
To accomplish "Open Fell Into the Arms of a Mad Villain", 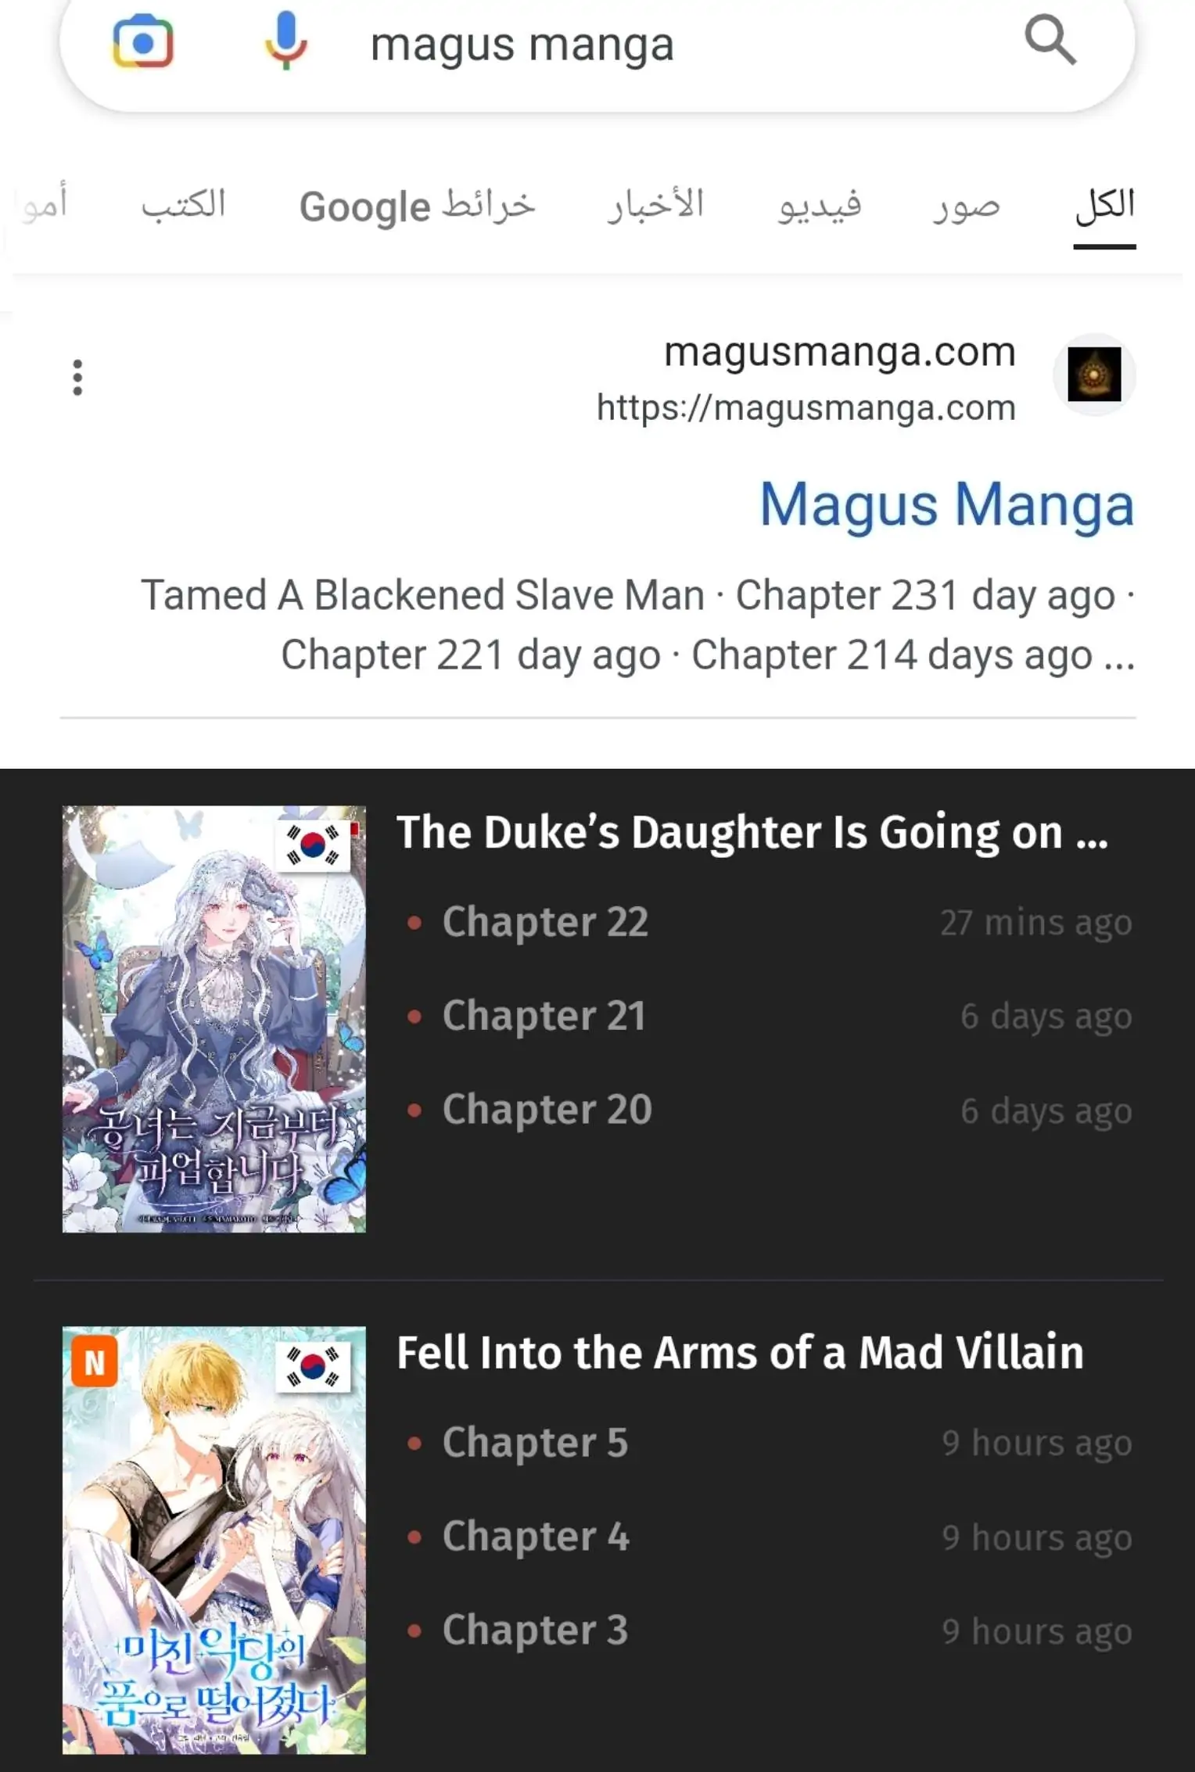I will pyautogui.click(x=740, y=1353).
